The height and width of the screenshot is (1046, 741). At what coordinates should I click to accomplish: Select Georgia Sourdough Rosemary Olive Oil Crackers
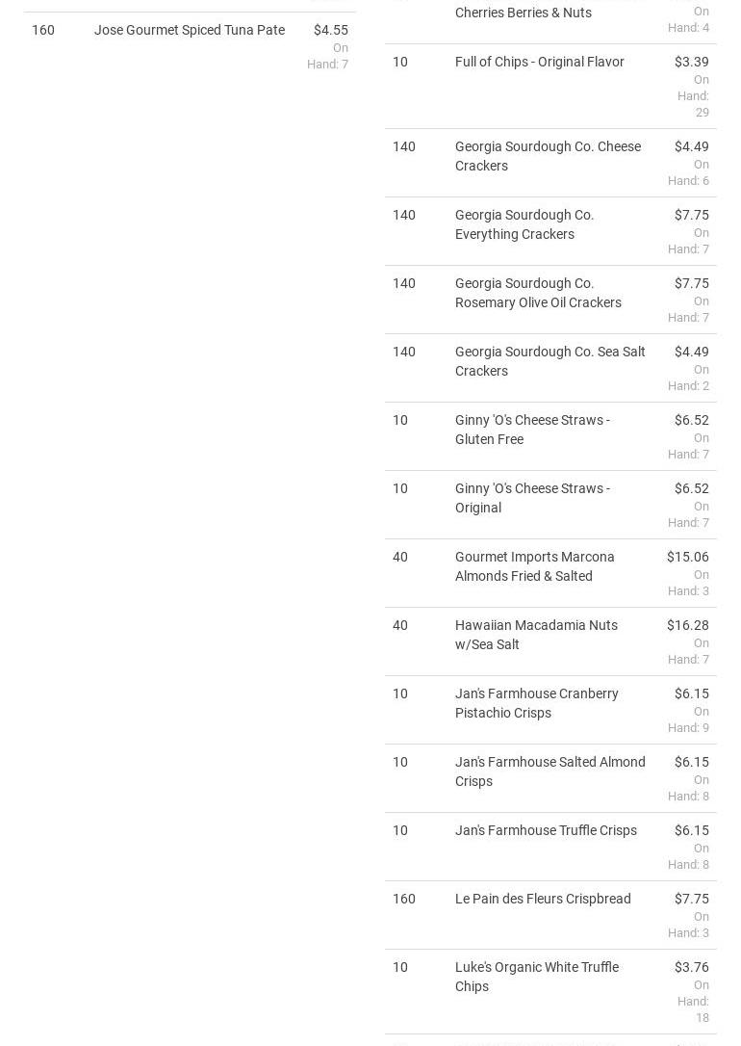537,293
